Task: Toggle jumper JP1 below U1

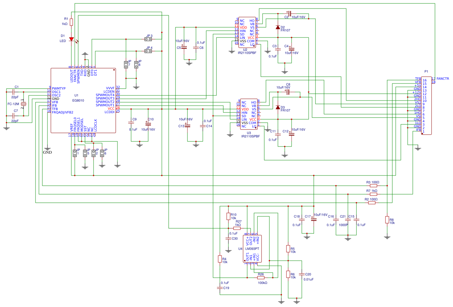Action: pyautogui.click(x=74, y=153)
